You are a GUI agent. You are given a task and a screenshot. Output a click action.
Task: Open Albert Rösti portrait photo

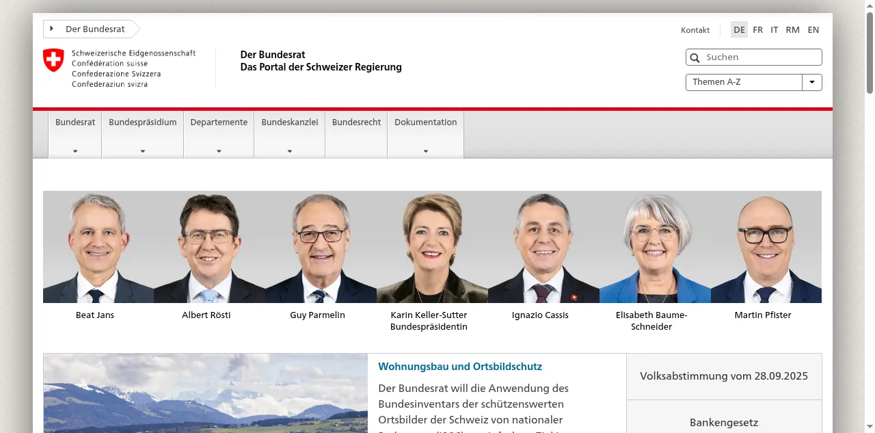(209, 247)
